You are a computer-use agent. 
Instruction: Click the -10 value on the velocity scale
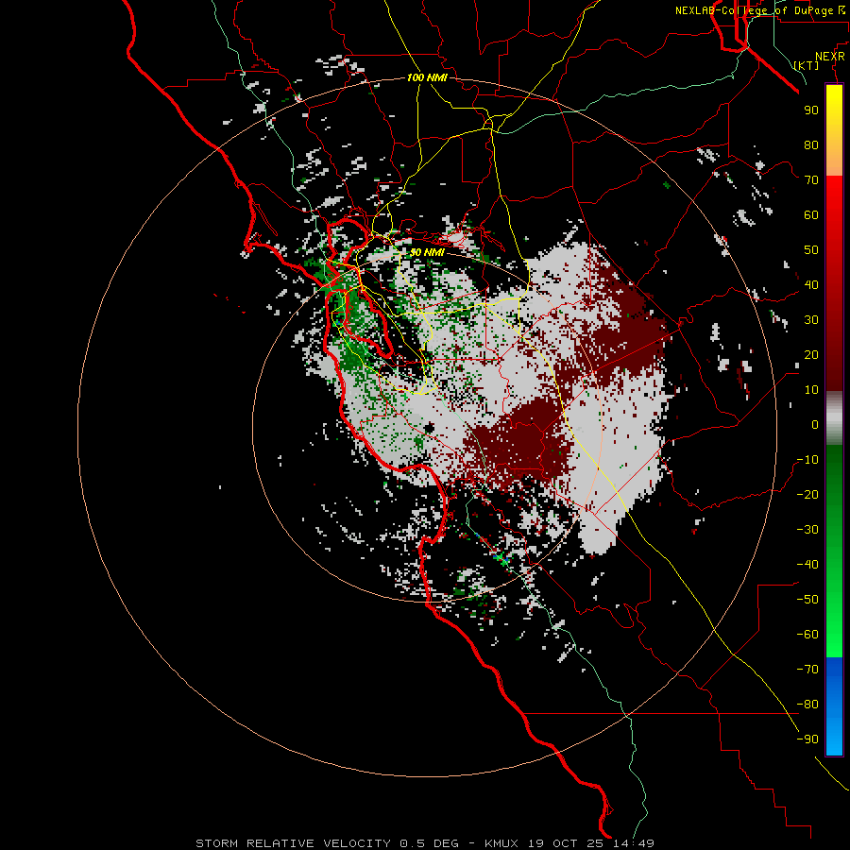point(807,460)
